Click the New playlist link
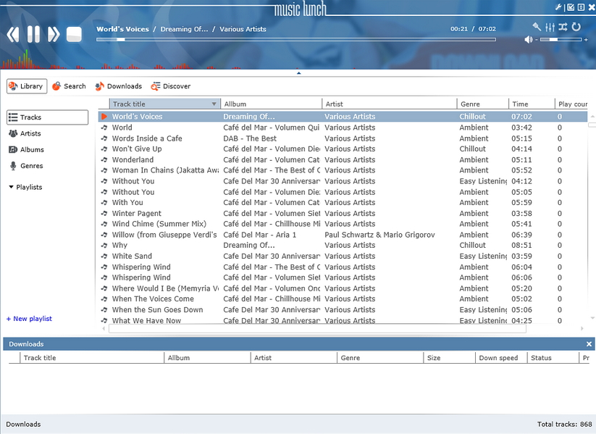 (29, 319)
